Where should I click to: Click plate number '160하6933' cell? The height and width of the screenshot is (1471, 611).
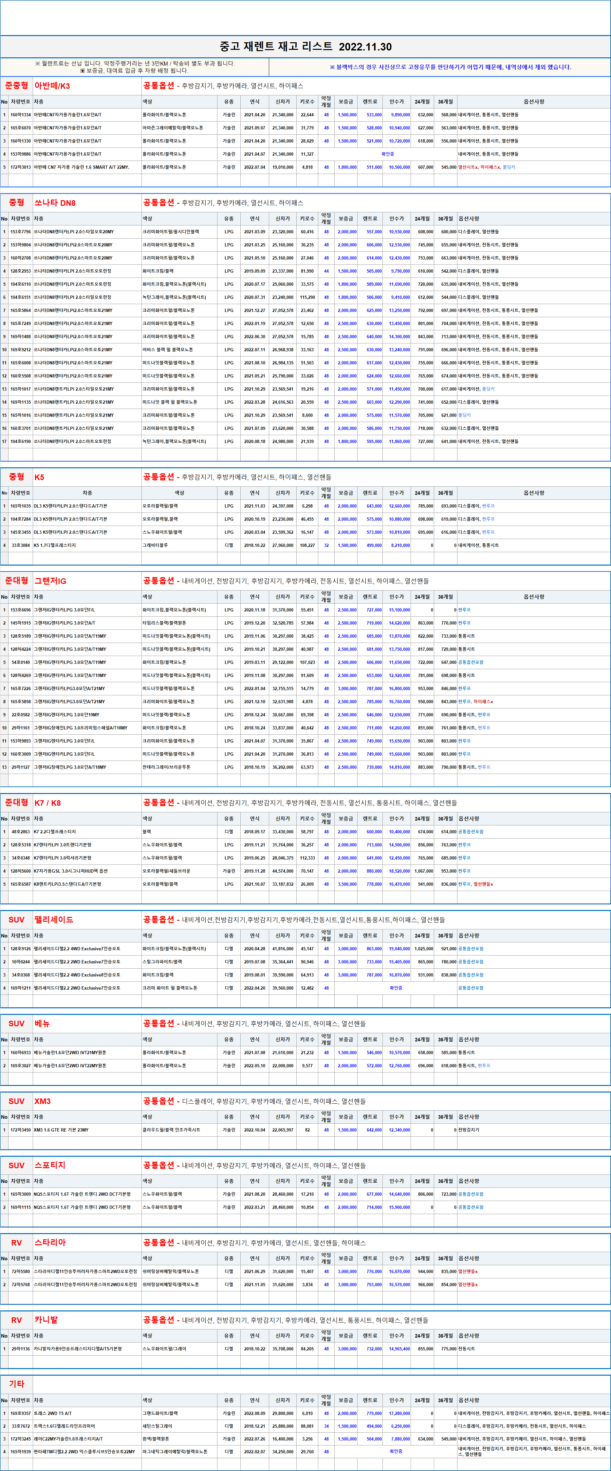click(21, 1053)
